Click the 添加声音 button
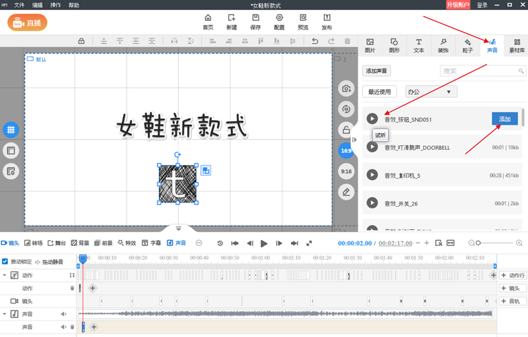Image resolution: width=528 pixels, height=337 pixels. (x=376, y=71)
